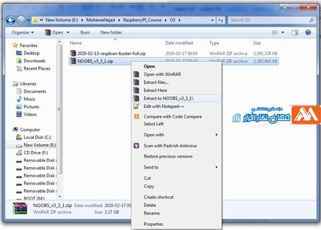This screenshot has width=321, height=230.
Task: Sort by the Size column header
Action: pyautogui.click(x=257, y=43)
